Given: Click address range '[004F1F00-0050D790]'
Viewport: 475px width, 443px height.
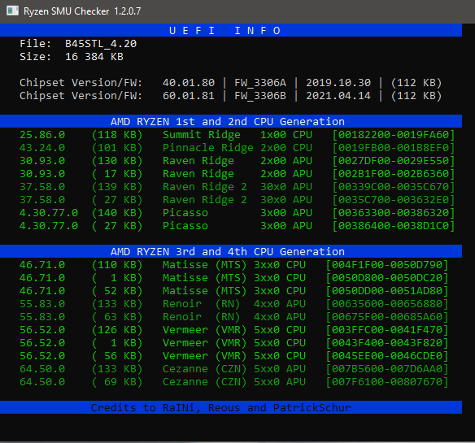Looking at the screenshot, I should coord(387,265).
